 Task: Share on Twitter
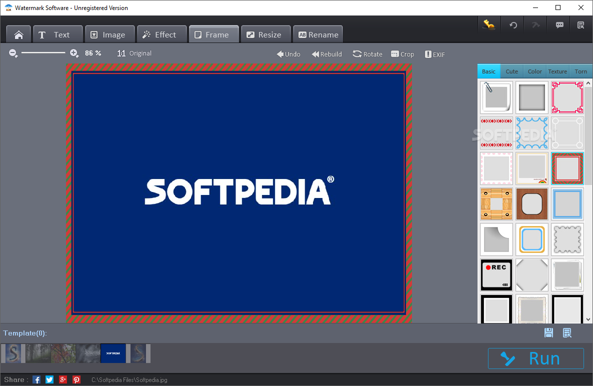point(49,379)
